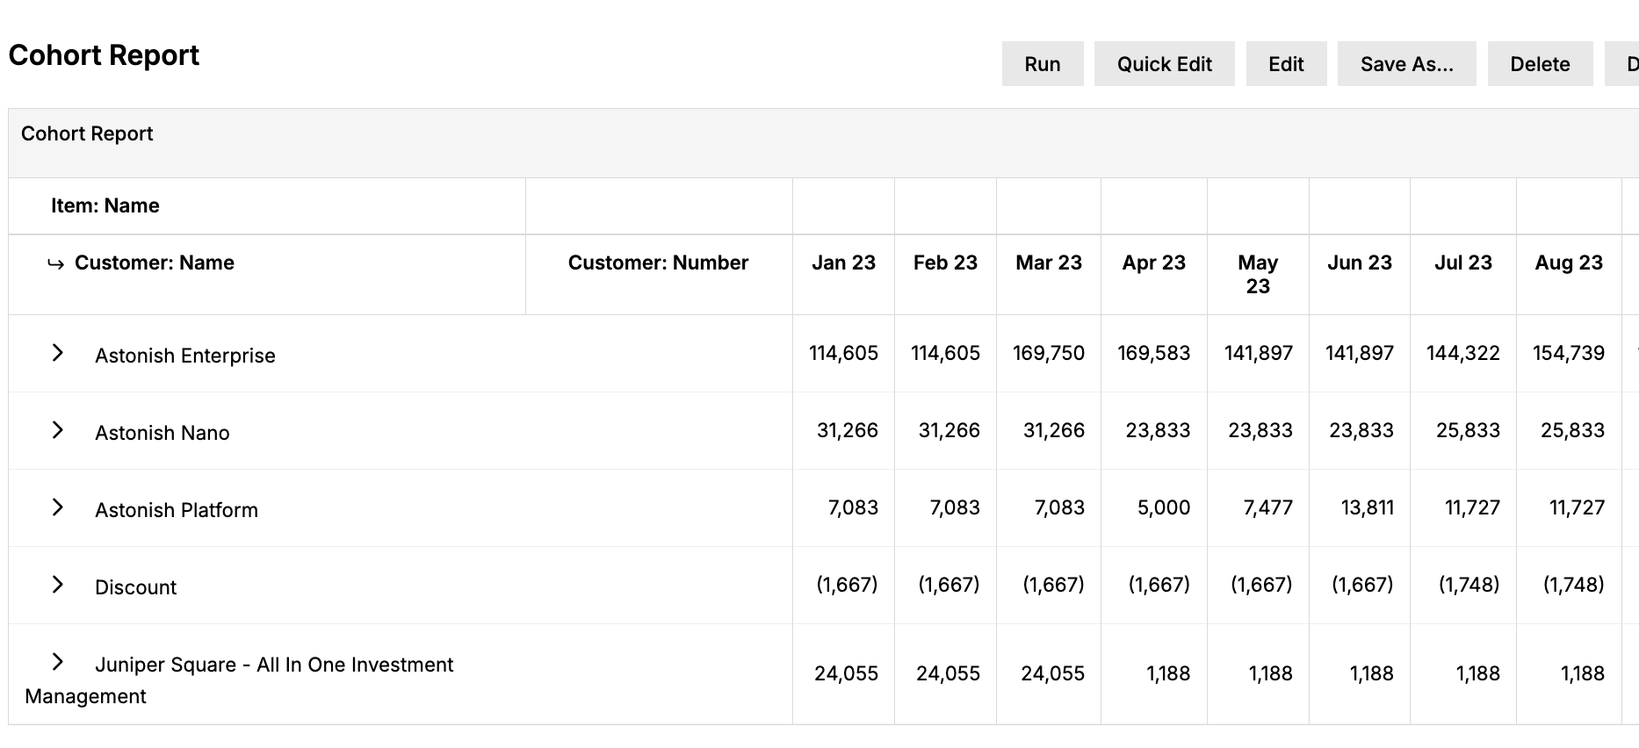Click the Run button

click(1043, 64)
